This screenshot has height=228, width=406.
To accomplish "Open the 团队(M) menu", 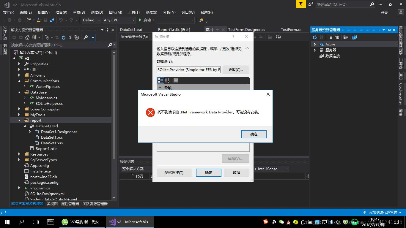I will [x=115, y=12].
